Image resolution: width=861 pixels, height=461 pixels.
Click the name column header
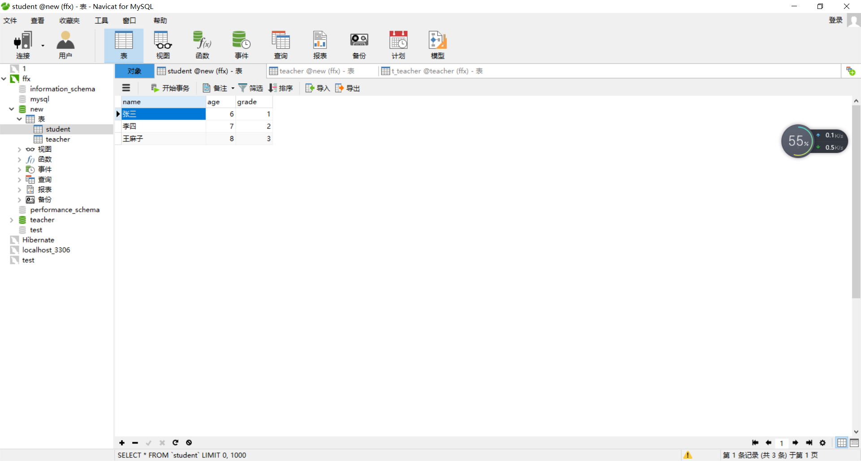163,102
